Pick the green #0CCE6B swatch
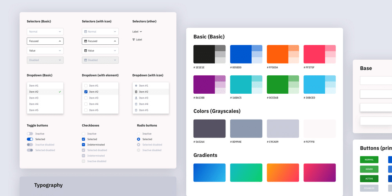 pyautogui.click(x=278, y=85)
